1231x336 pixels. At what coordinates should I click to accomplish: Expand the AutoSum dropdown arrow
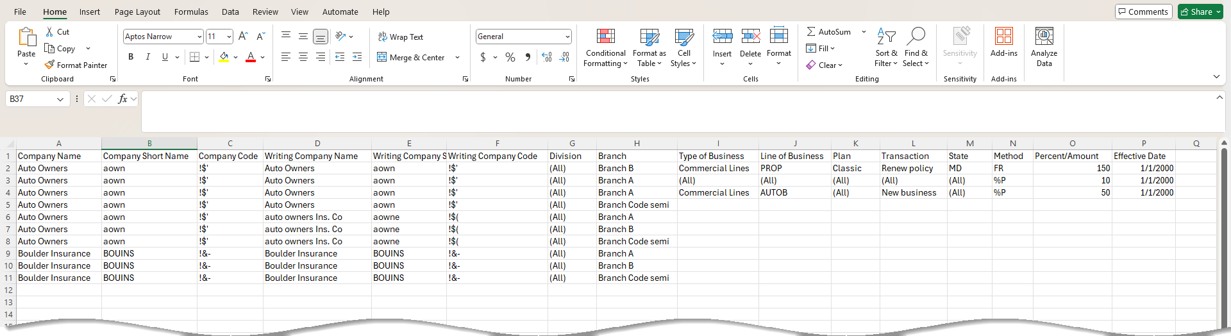(x=864, y=31)
